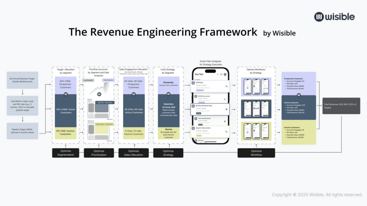367x206 pixels.
Task: Click the Inactive Customers results panel
Action: click(x=299, y=132)
